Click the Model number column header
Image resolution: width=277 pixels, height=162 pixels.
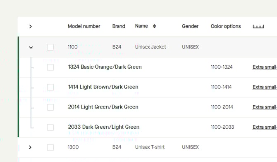click(x=84, y=26)
